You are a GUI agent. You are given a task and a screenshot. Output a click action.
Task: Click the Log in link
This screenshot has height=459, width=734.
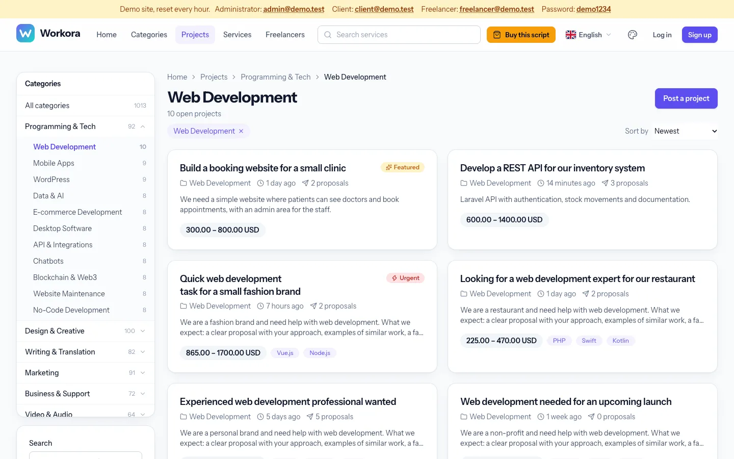pos(662,35)
